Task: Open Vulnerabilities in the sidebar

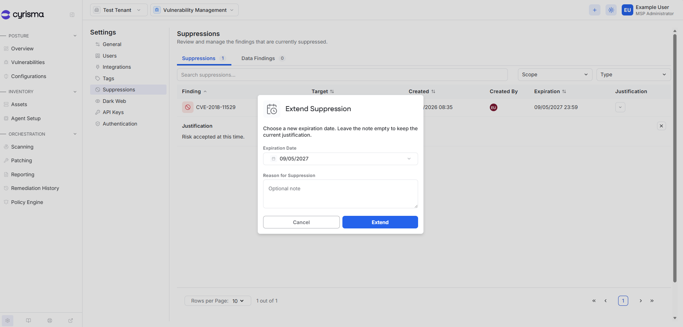Action: 28,62
